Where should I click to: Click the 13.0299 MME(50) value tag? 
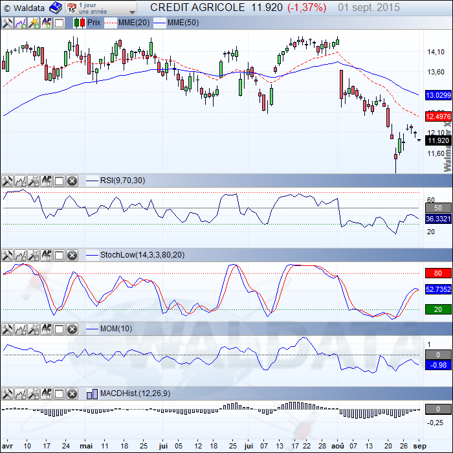438,95
